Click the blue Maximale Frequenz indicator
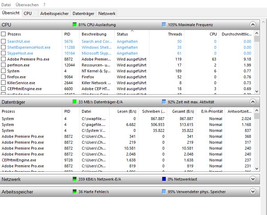This screenshot has height=215, width=267. tap(164, 25)
